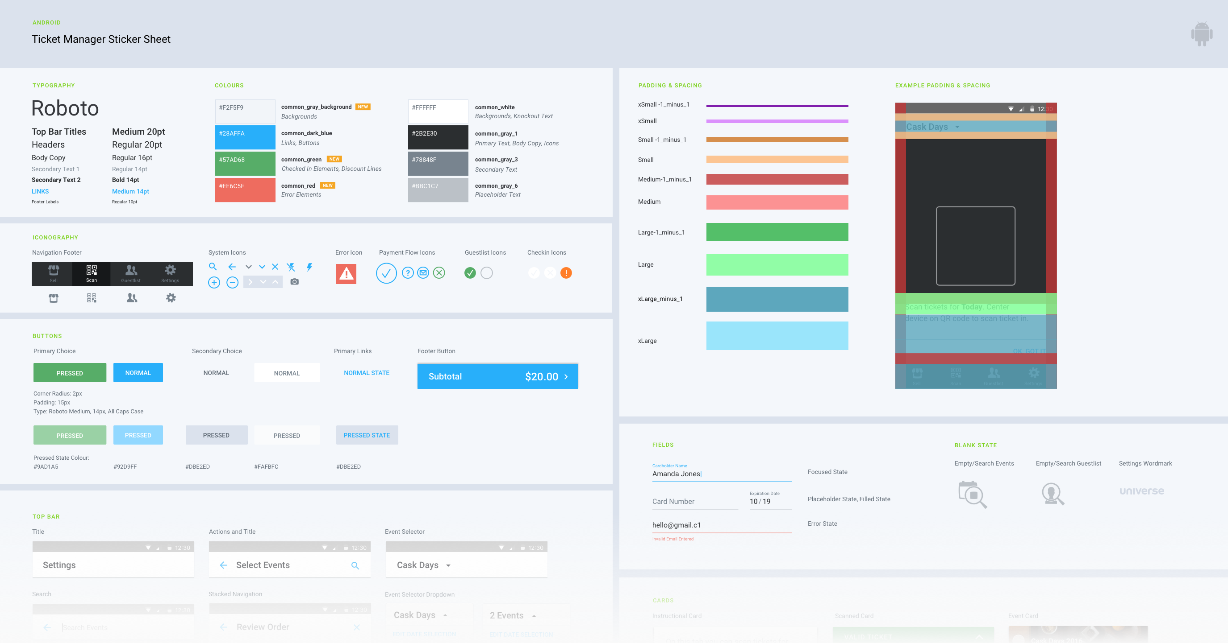Click the orange exclamation Checkin icon
This screenshot has height=643, width=1228.
[x=566, y=273]
